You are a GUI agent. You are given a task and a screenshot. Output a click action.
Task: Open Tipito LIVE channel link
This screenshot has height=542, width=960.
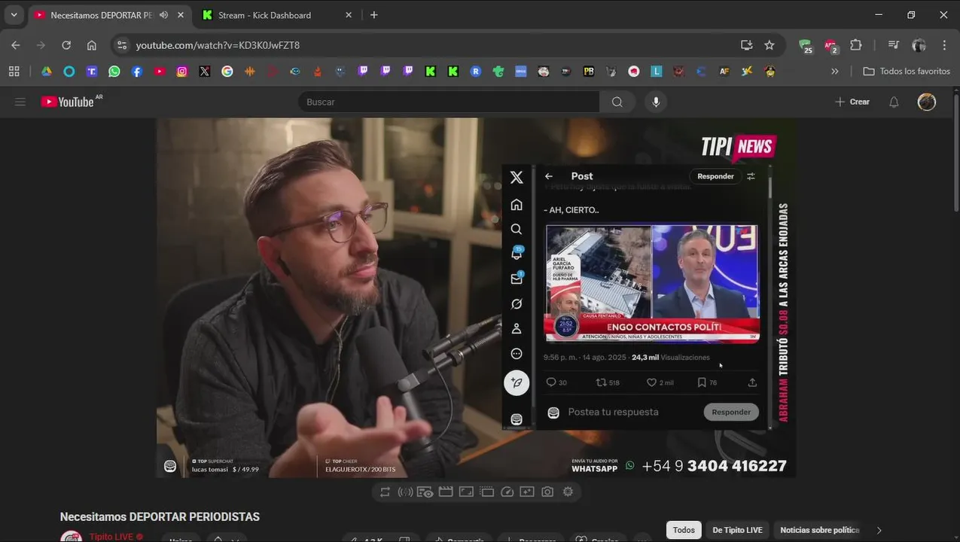coord(111,537)
